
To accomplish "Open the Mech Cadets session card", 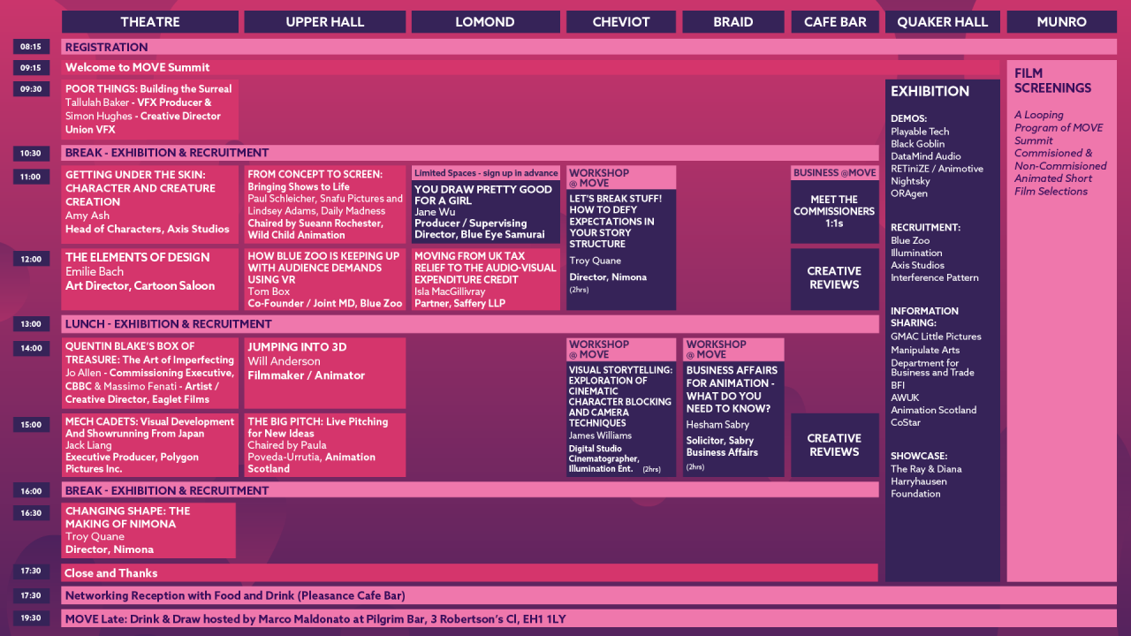I will 150,445.
